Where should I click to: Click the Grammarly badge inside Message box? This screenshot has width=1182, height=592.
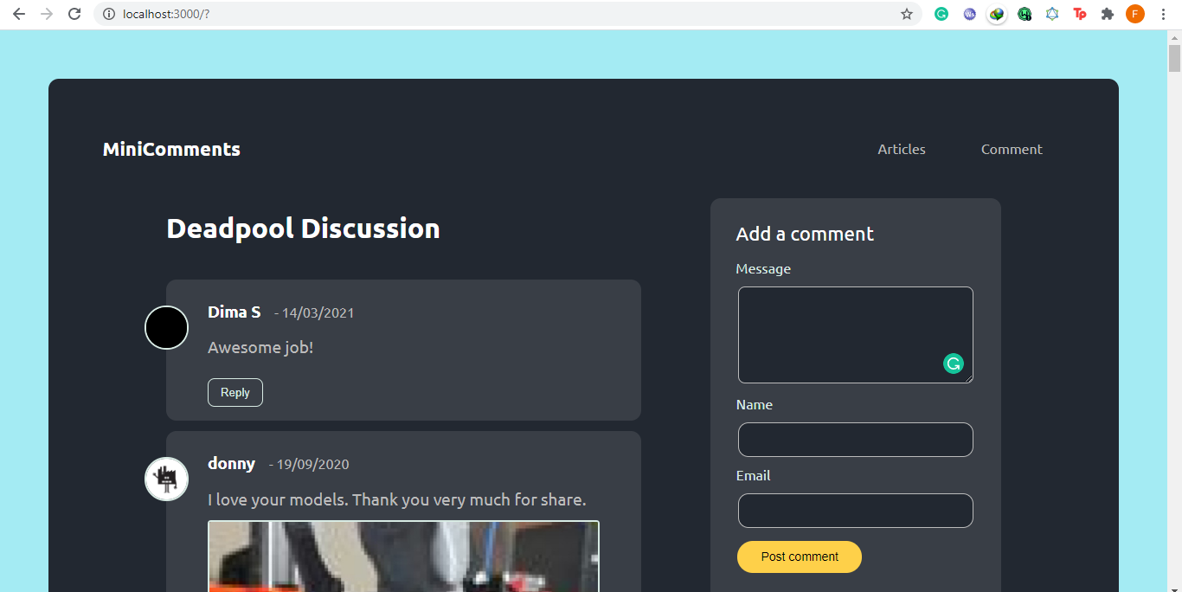[x=954, y=364]
